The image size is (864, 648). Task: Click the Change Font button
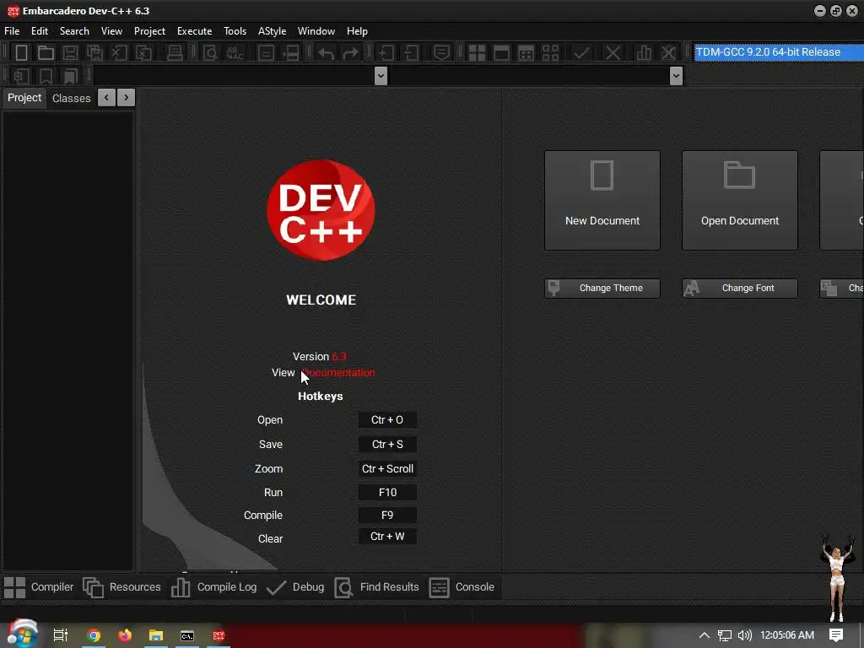pyautogui.click(x=739, y=289)
